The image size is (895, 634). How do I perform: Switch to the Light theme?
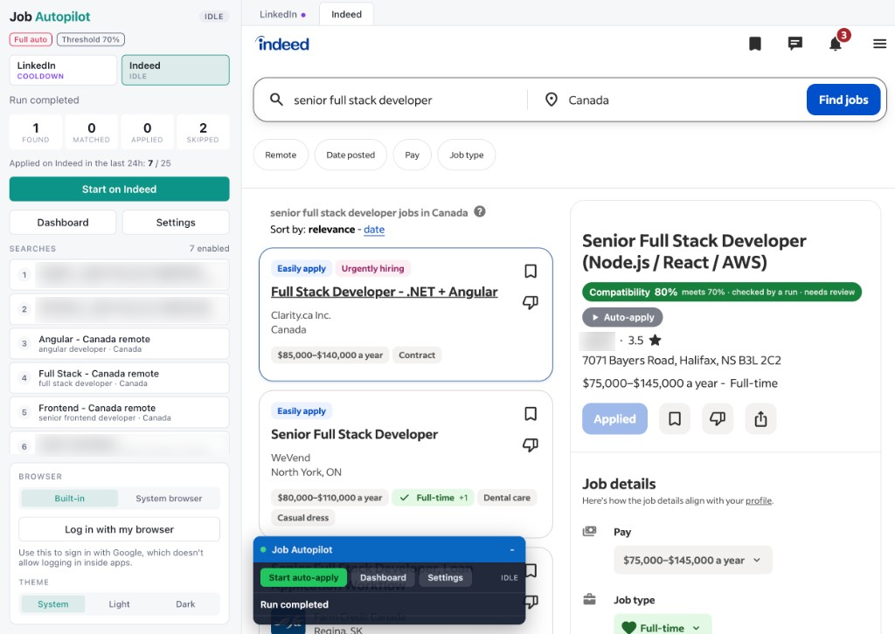tap(119, 603)
